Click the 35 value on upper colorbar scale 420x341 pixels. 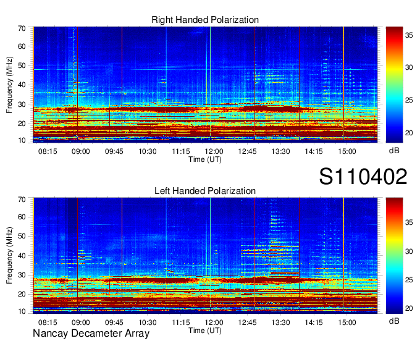coord(409,35)
